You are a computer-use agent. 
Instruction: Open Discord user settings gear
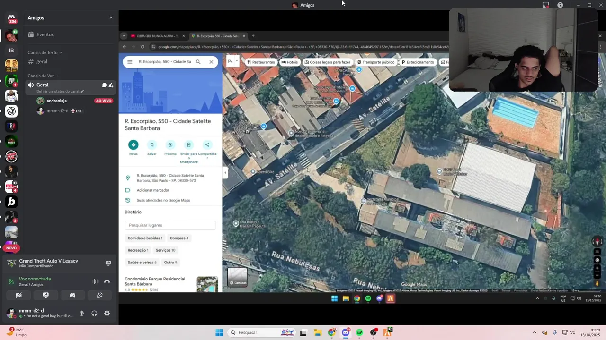[107, 313]
